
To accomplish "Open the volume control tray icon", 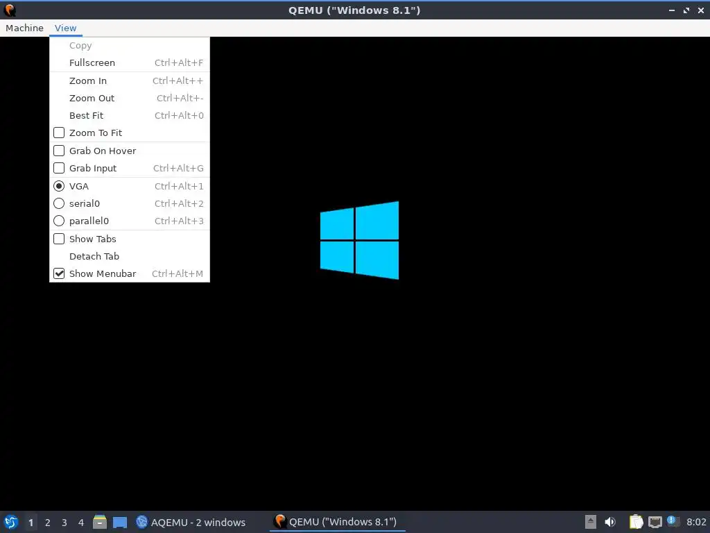I will tap(610, 522).
